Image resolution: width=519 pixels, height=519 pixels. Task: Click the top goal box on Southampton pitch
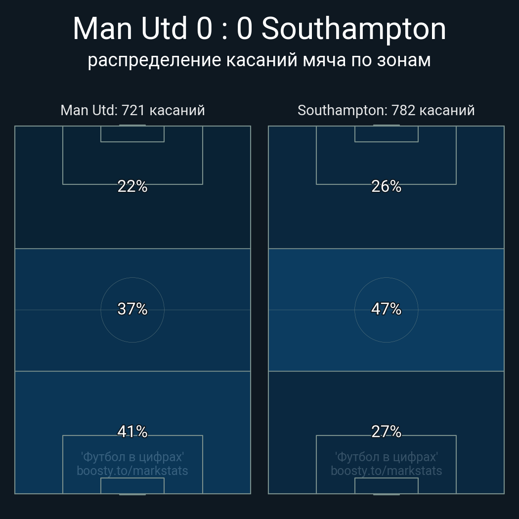[386, 134]
